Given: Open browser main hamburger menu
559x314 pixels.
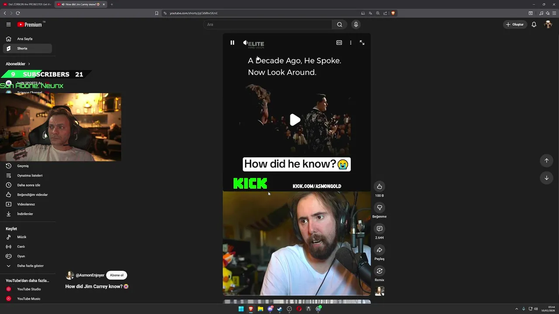Looking at the screenshot, I should (554, 13).
